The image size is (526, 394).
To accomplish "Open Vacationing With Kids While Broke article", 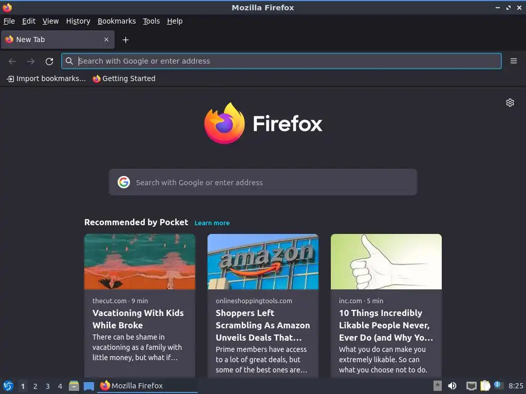I will 138,319.
